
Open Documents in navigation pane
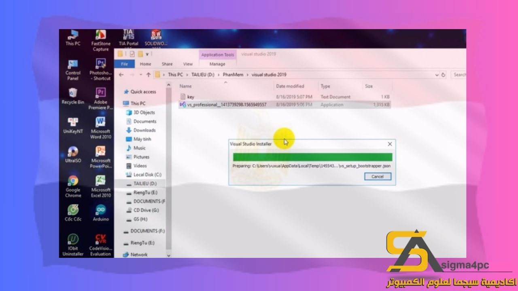[141, 121]
